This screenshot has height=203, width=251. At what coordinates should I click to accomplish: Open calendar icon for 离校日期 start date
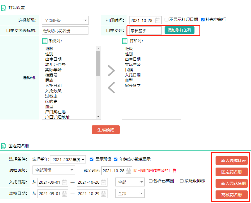64,194
